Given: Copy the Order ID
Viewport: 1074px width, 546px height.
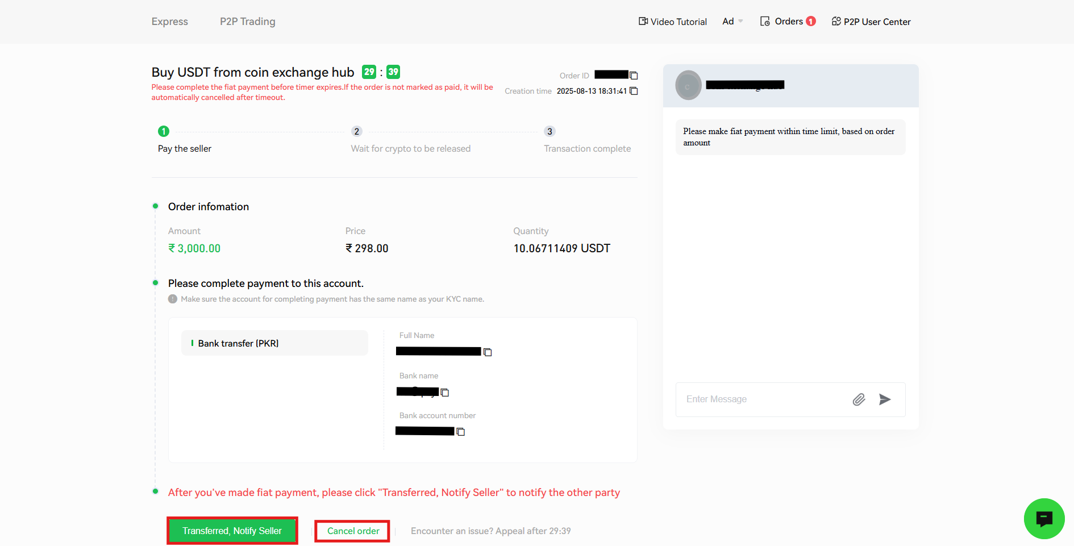Looking at the screenshot, I should (634, 74).
